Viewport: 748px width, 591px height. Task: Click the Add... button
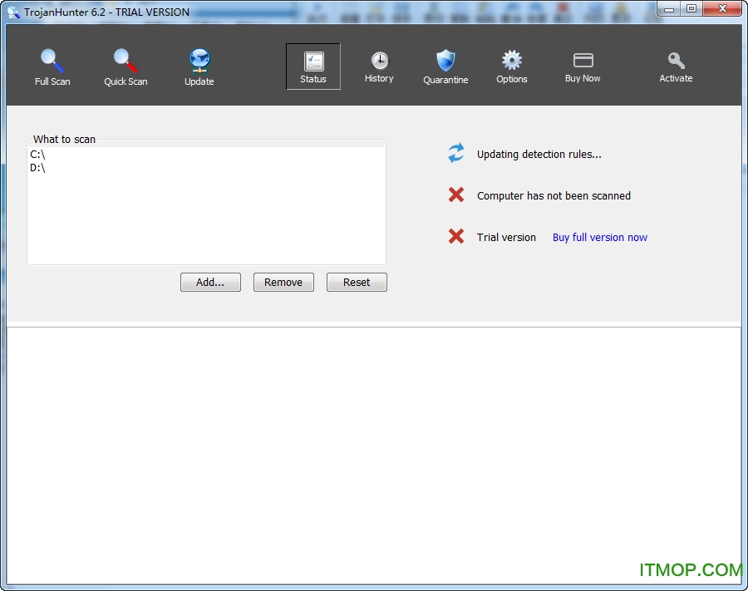click(x=210, y=282)
